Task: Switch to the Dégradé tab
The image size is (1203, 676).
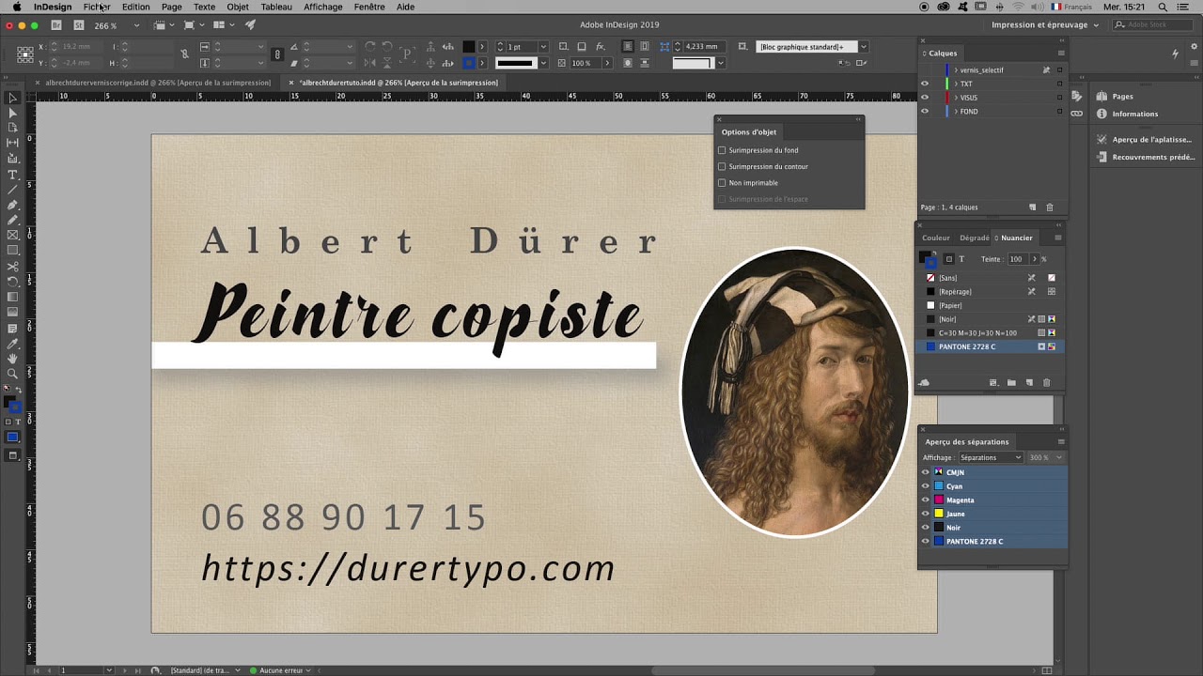Action: tap(975, 238)
